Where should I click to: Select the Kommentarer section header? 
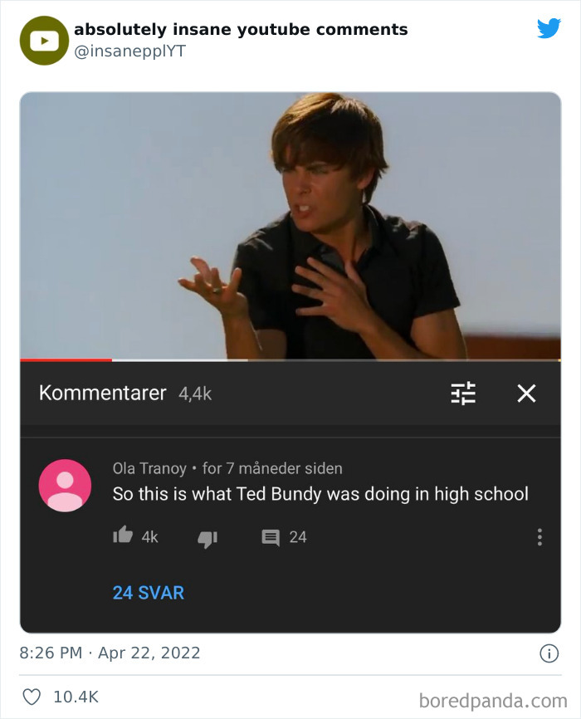[x=100, y=394]
